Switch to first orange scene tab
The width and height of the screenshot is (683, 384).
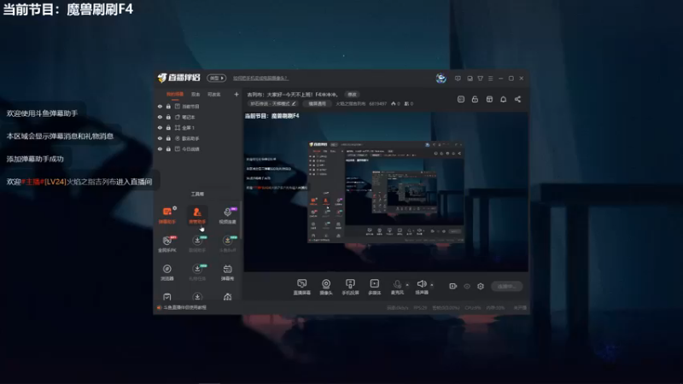pyautogui.click(x=175, y=94)
